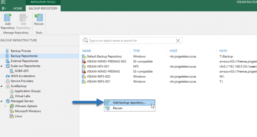The image size is (257, 137).
Task: Choose Add backup repository... context entry
Action: point(130,103)
